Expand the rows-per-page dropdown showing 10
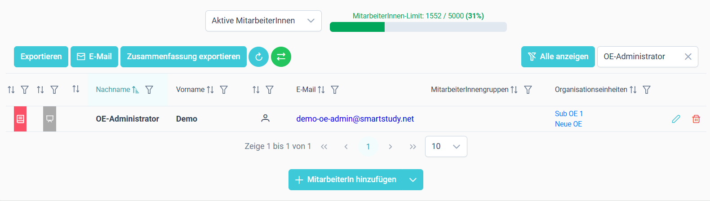710x201 pixels. click(446, 146)
